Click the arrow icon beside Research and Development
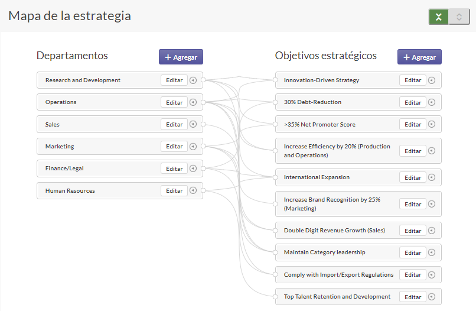476x311 pixels. (x=193, y=80)
